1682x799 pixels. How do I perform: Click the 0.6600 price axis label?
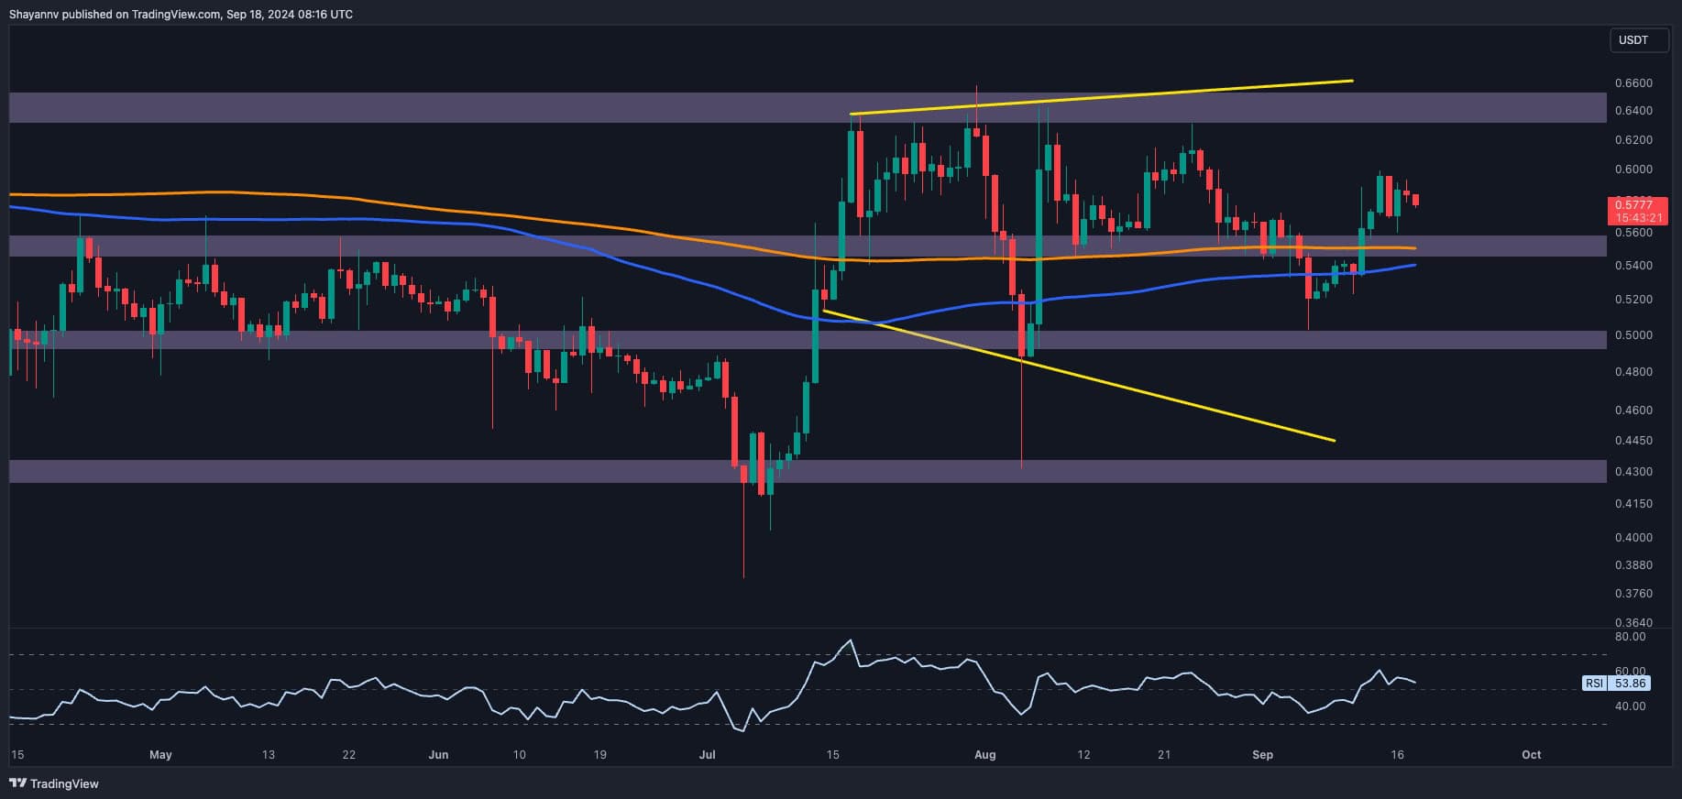1633,83
